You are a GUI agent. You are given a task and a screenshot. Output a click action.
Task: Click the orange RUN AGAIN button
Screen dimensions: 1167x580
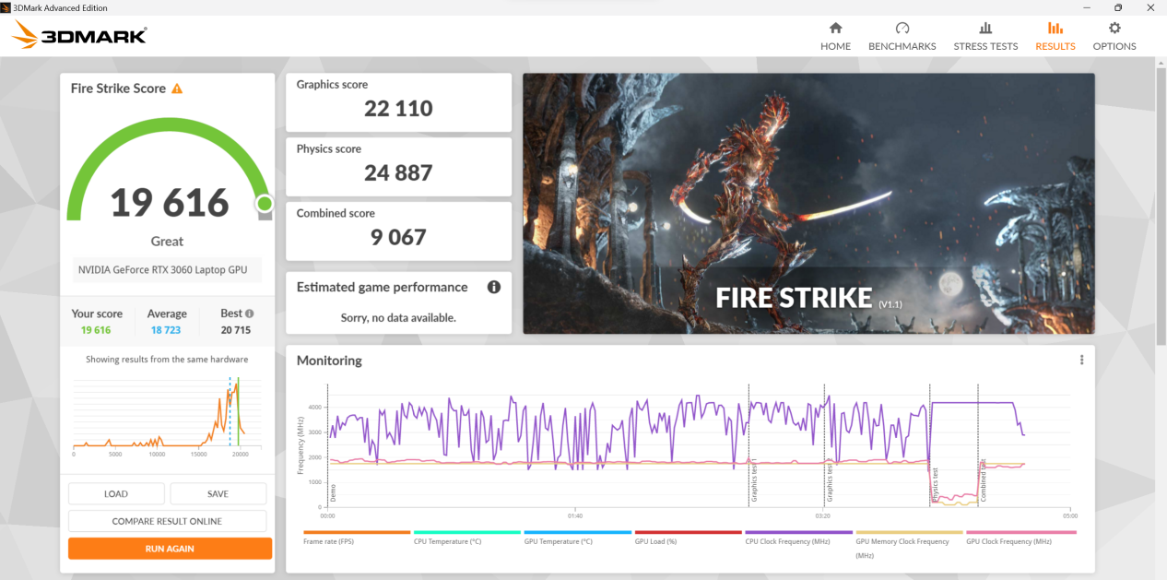[x=170, y=549]
